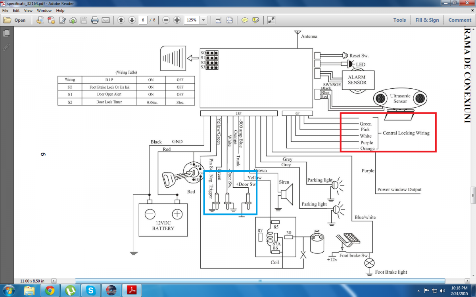Viewport: 476px width, 297px height.
Task: Click the Comment pane button
Action: click(x=460, y=20)
